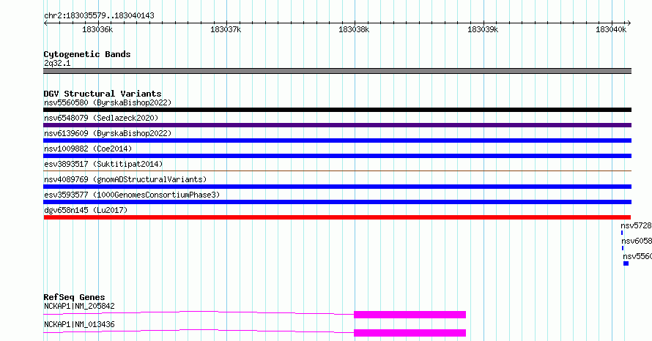This screenshot has height=341, width=652.
Task: Open the nsv5560580 (ByrskaBishop2022) label
Action: [x=108, y=102]
